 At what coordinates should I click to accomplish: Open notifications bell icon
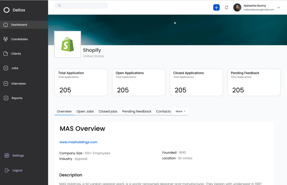click(x=226, y=8)
